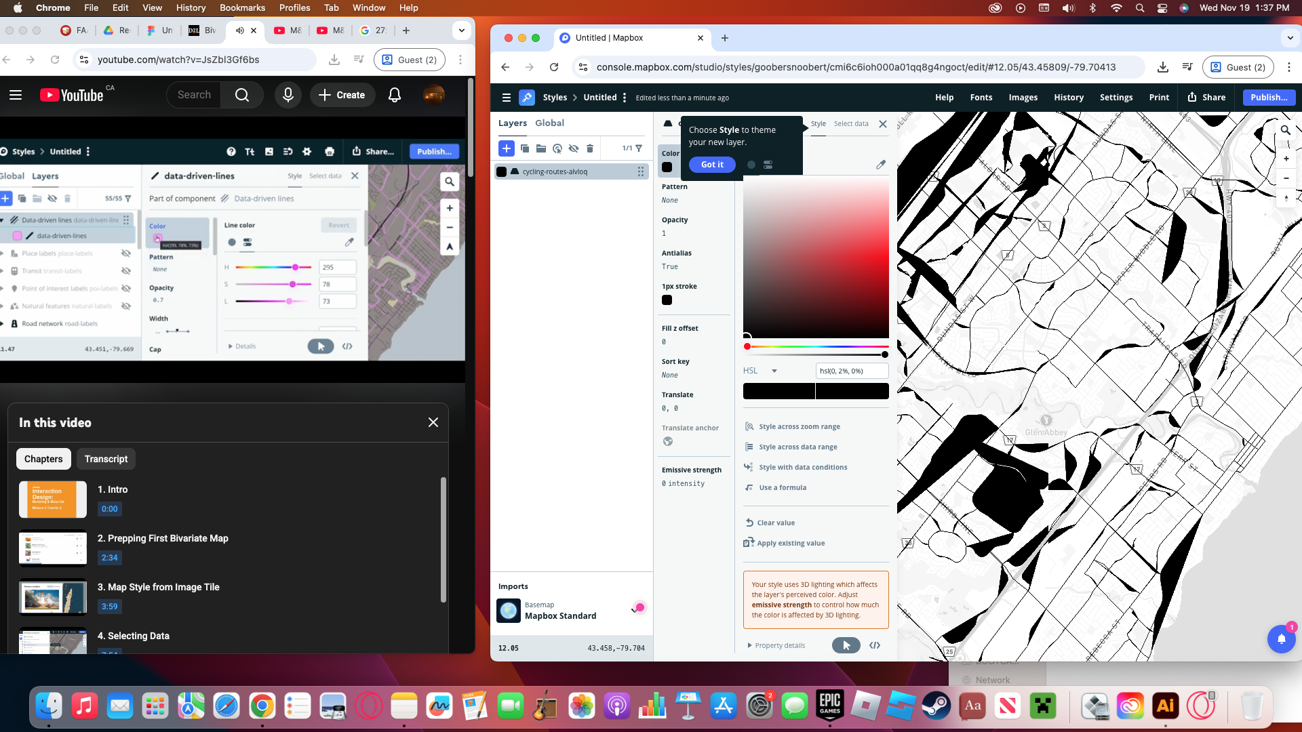Pick a color with the eyedropper tool

click(x=881, y=165)
